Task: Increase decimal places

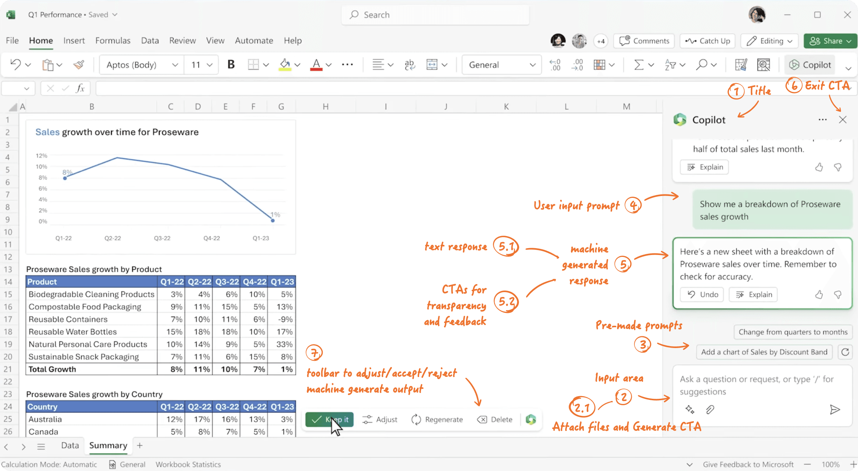Action: tap(577, 65)
